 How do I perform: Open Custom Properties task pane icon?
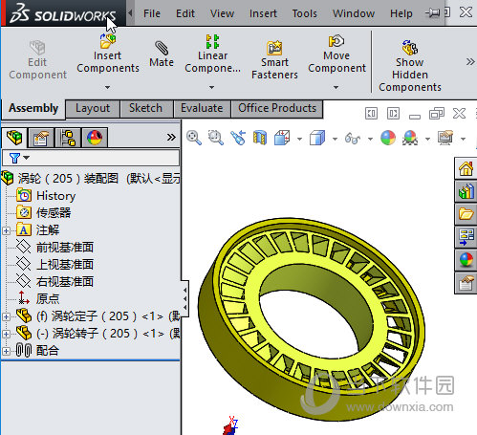coord(466,283)
